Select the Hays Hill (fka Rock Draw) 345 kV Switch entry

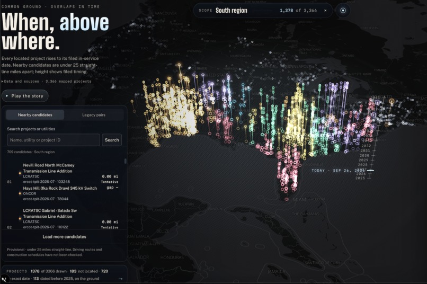click(60, 188)
